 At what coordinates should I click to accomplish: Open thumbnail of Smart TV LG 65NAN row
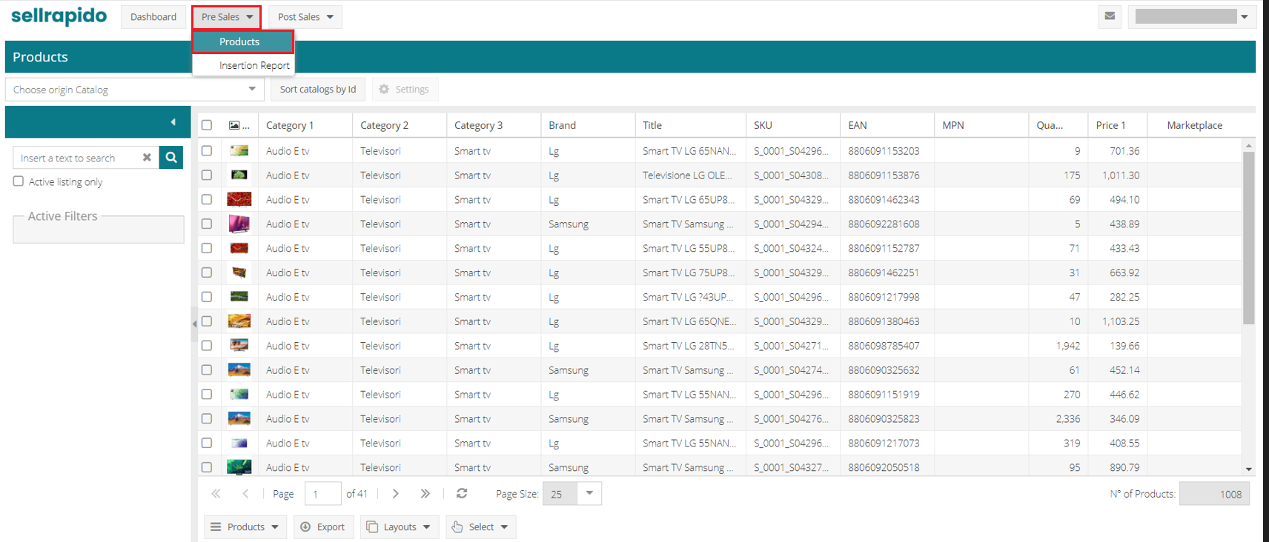(x=239, y=150)
